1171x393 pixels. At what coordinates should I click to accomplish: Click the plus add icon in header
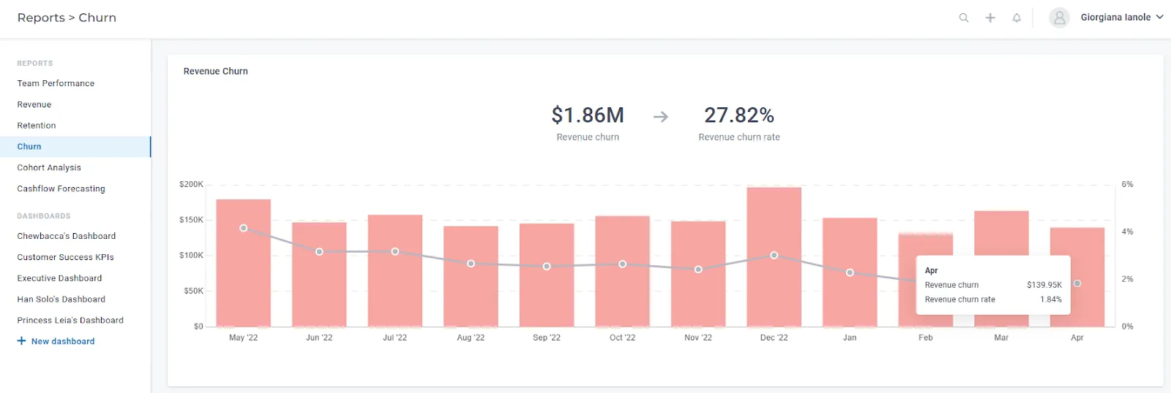(x=990, y=18)
